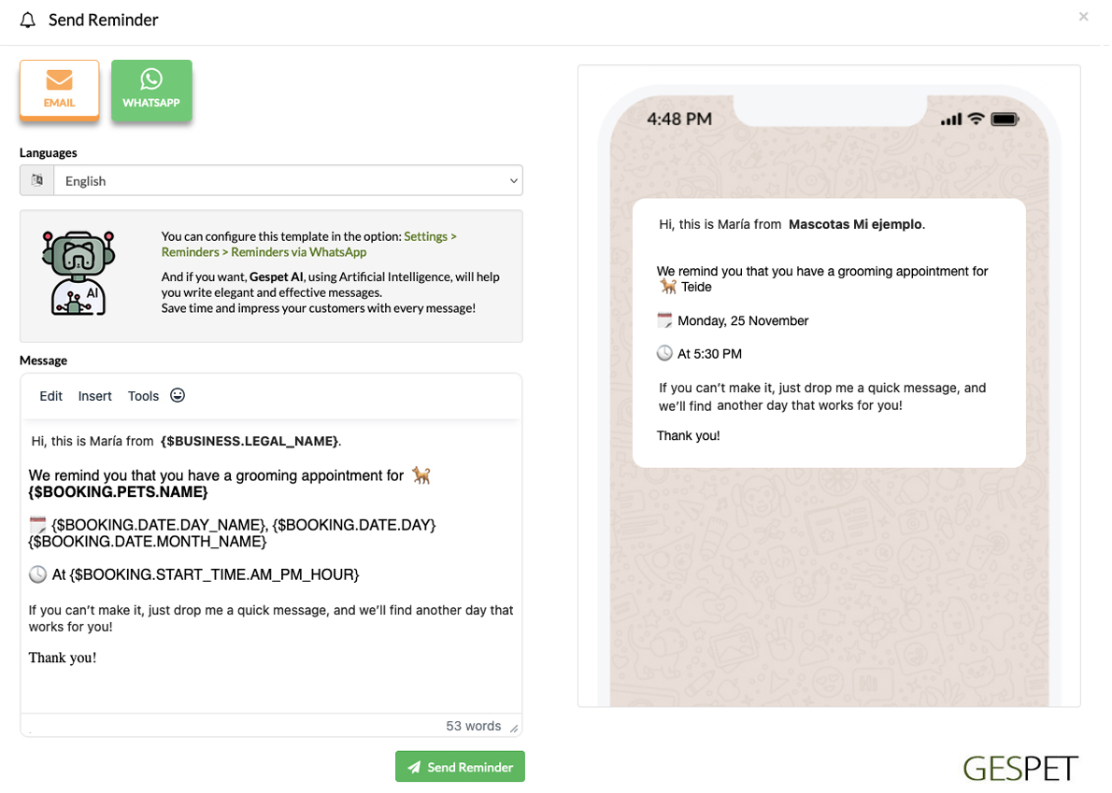Screen dimensions: 1112x793
Task: Click the dog emoji in message text
Action: click(x=422, y=474)
